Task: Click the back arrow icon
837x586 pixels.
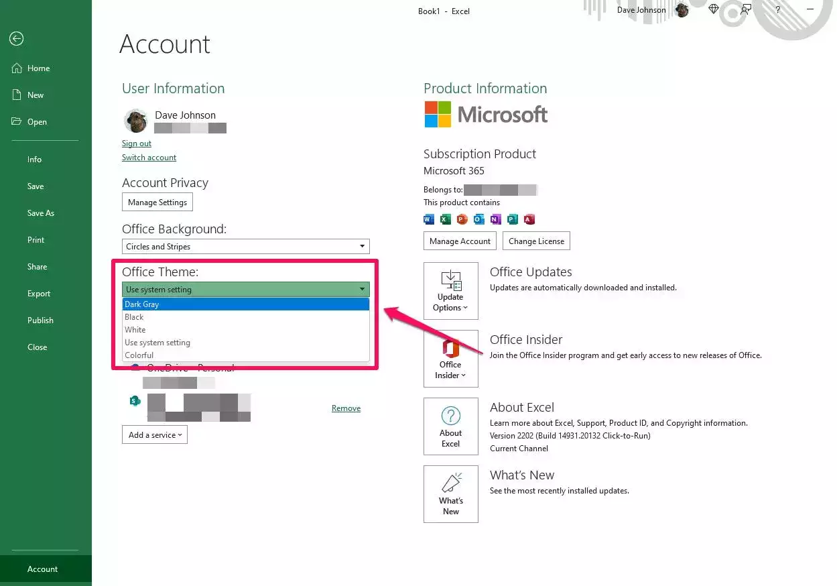Action: point(17,39)
